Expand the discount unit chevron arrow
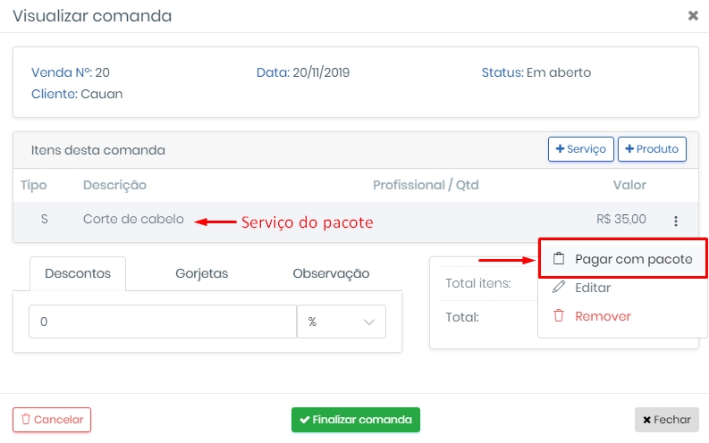This screenshot has width=709, height=443. tap(369, 322)
